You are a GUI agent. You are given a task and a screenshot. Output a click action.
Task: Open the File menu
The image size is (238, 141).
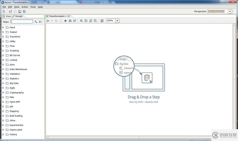point(4,7)
